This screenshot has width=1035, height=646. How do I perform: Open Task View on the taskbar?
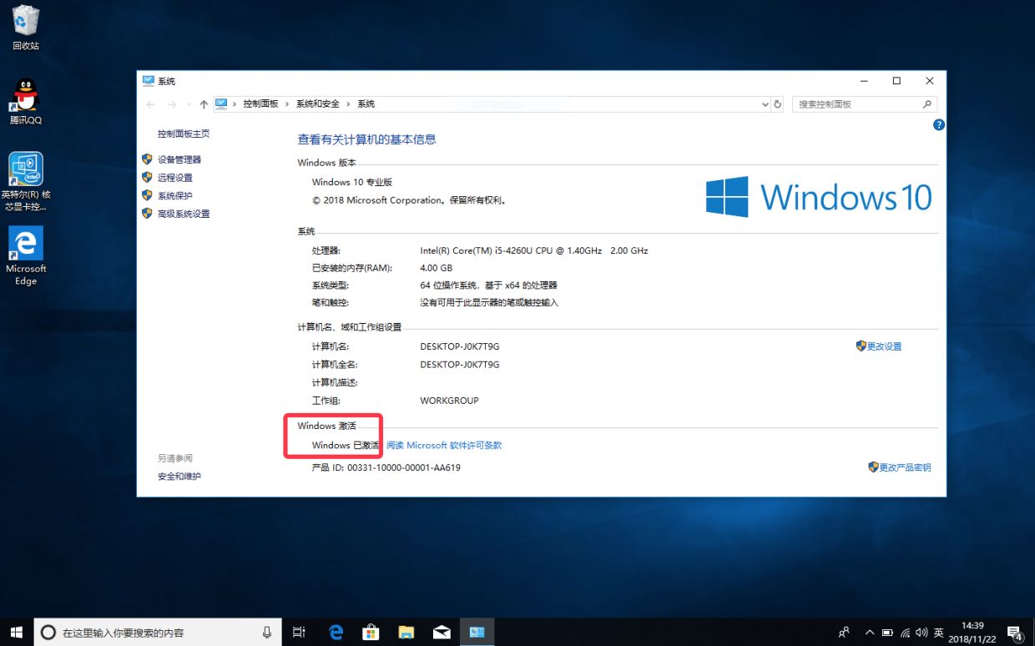(x=300, y=633)
